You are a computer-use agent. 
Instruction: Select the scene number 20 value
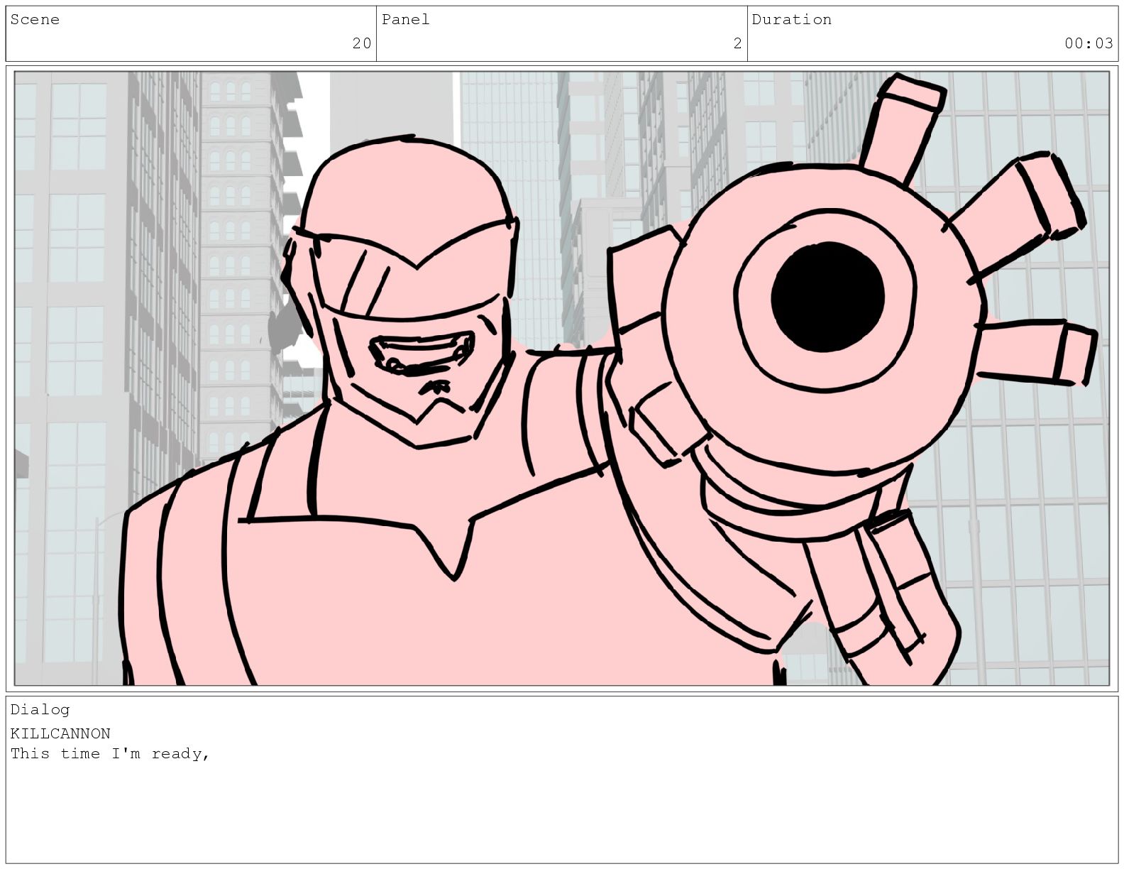click(361, 43)
